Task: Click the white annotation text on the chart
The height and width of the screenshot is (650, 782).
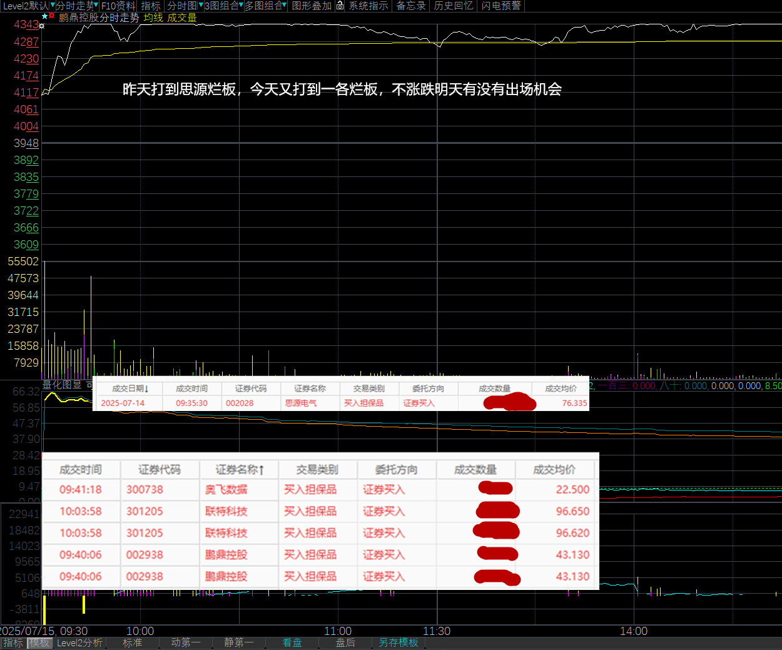Action: 342,89
